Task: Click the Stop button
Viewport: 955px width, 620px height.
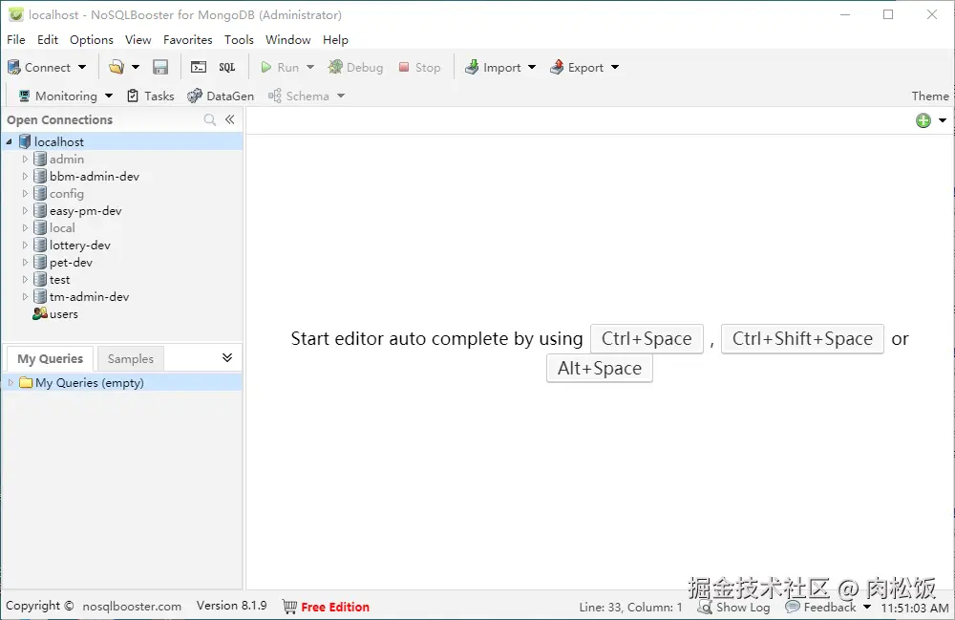Action: click(419, 67)
